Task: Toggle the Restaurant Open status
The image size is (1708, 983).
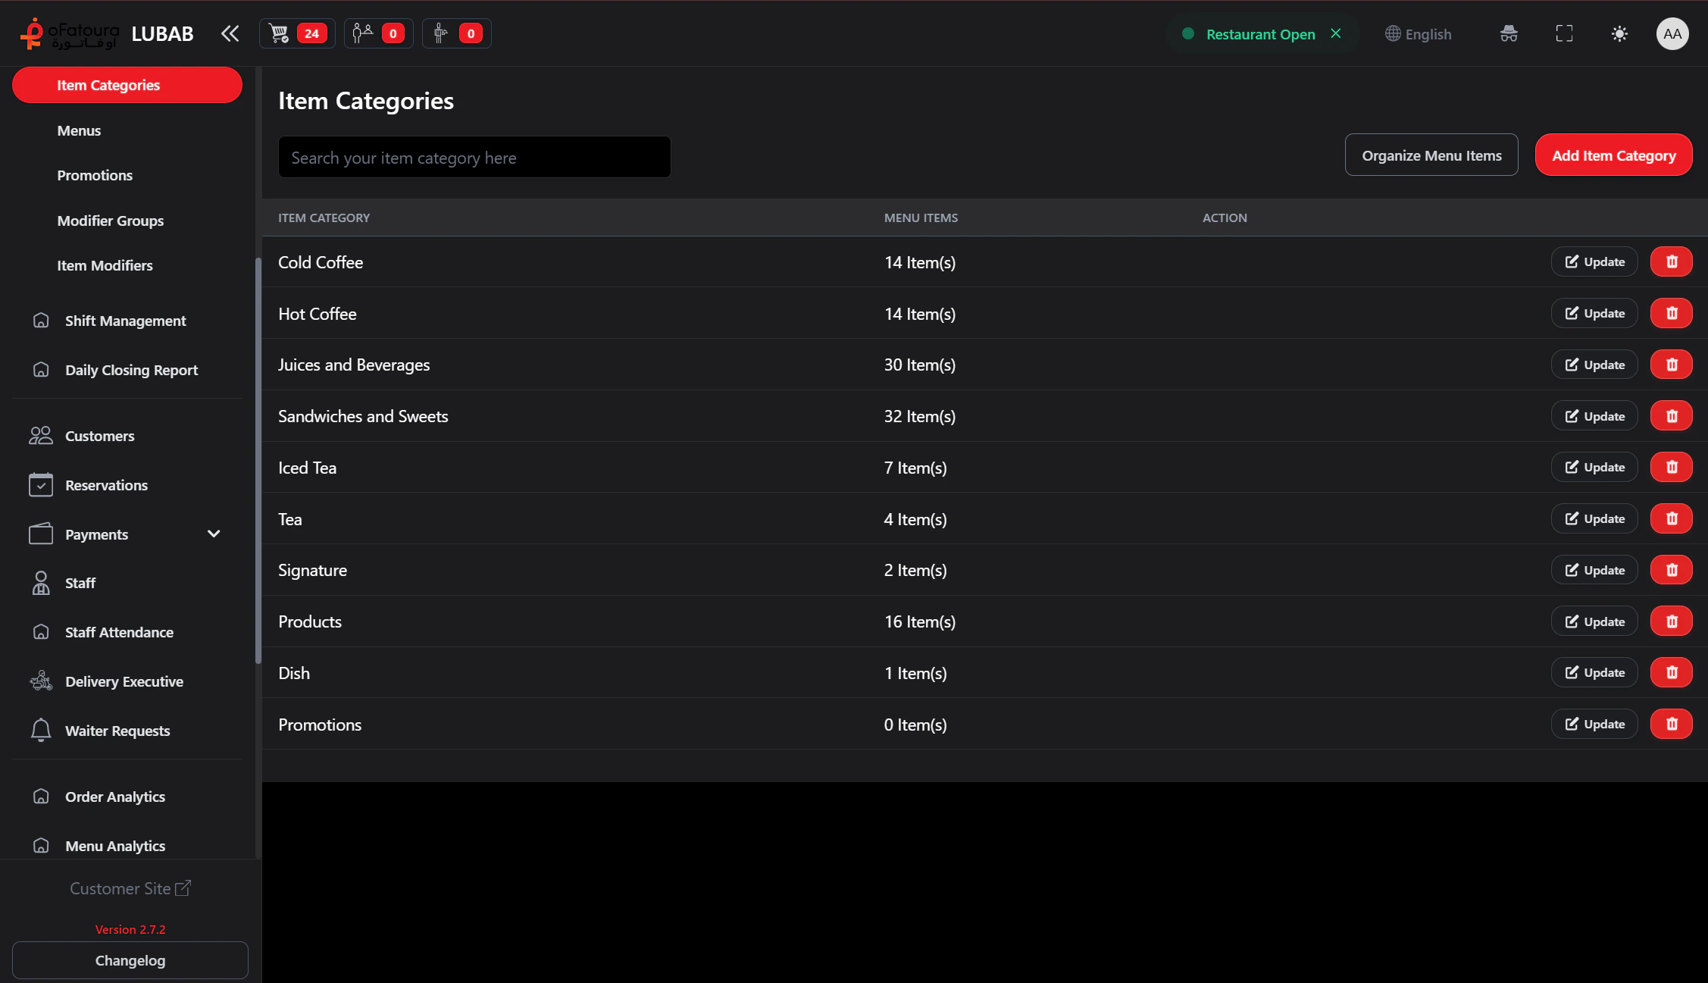Action: [x=1261, y=34]
